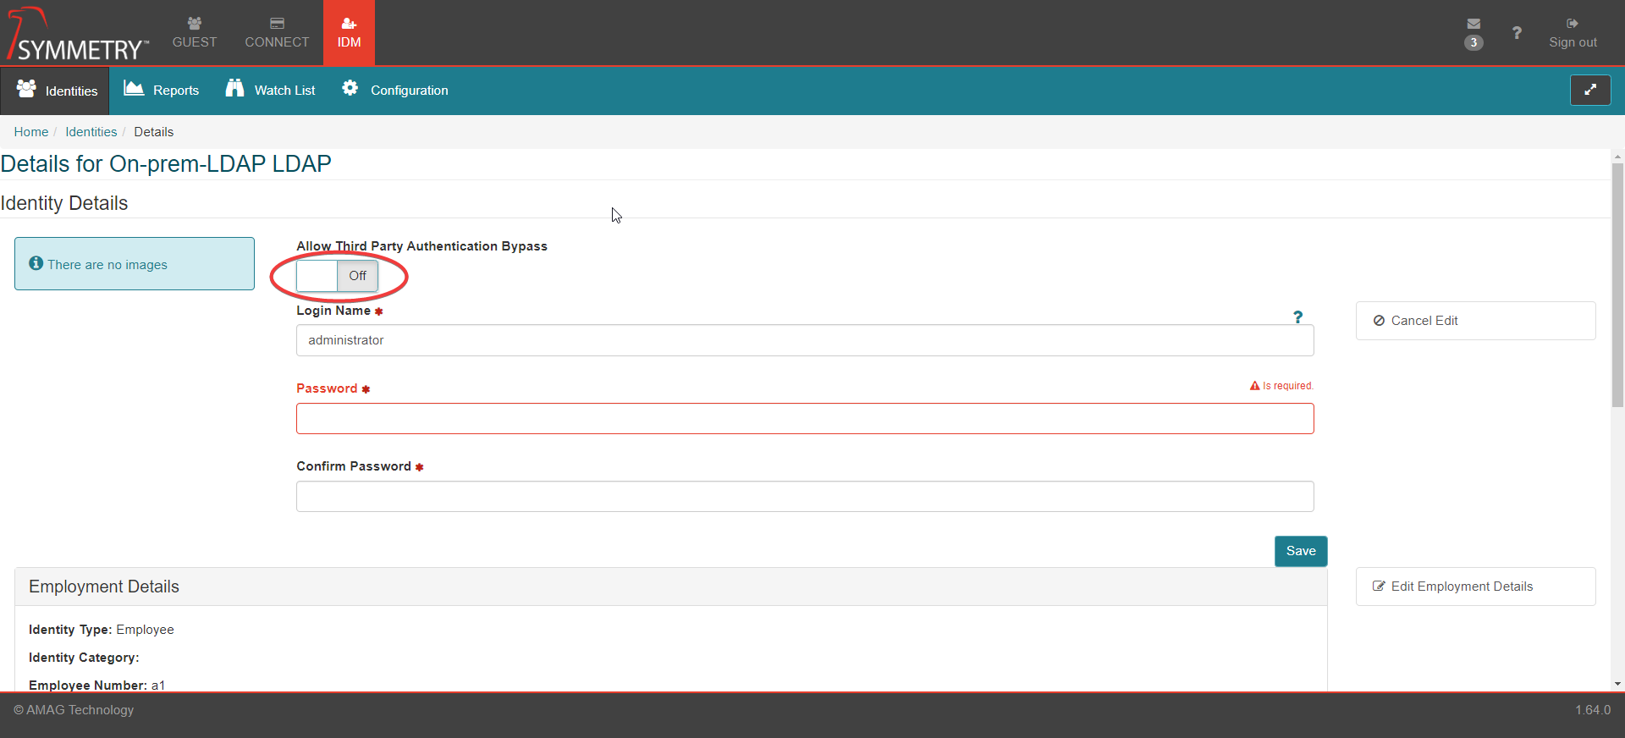Click into the Password field
The height and width of the screenshot is (738, 1625).
804,419
